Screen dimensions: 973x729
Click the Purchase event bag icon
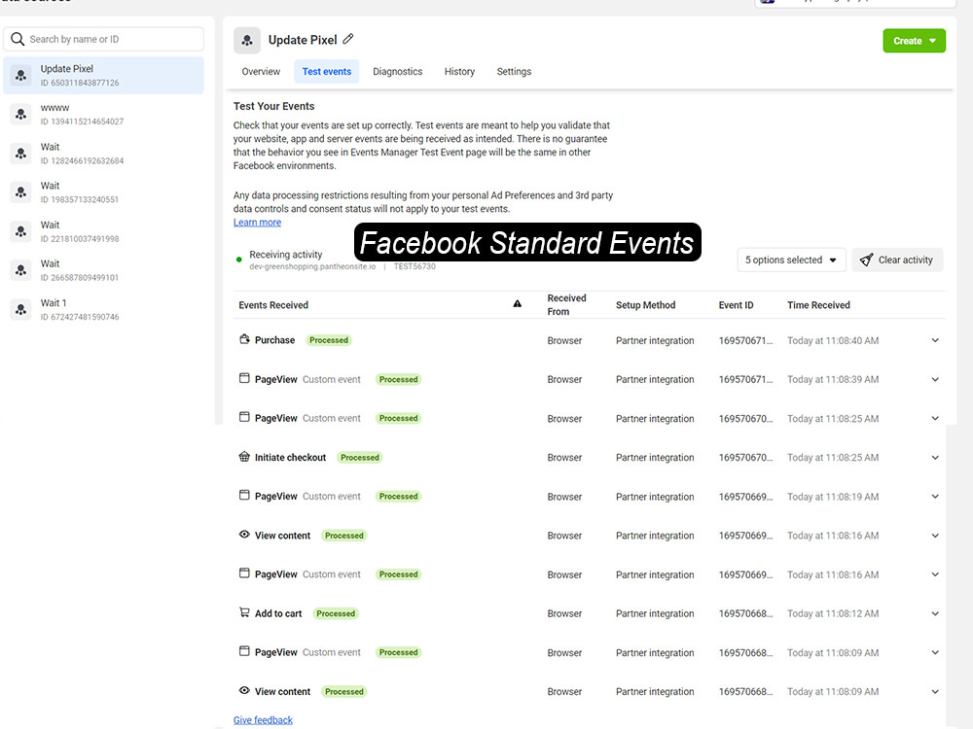point(244,339)
